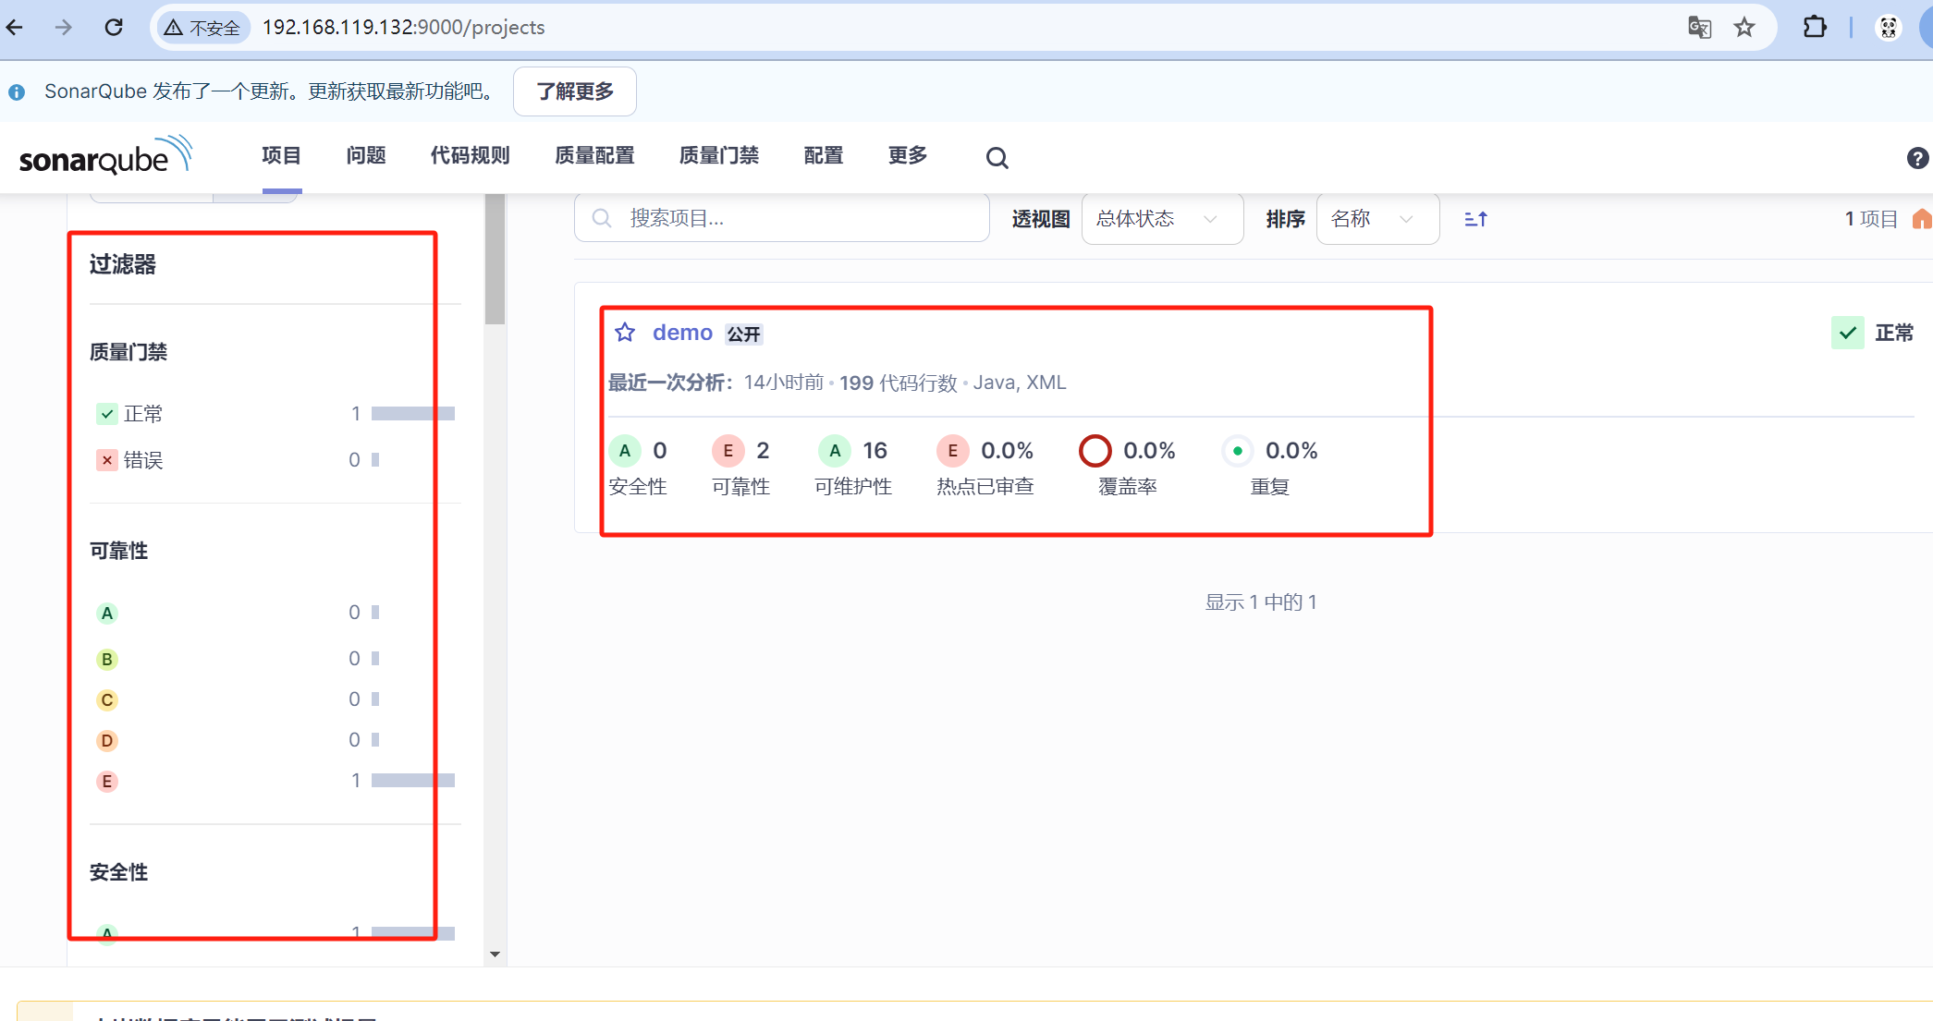This screenshot has width=1933, height=1021.
Task: Filter quality gate by 错误 status
Action: (143, 460)
